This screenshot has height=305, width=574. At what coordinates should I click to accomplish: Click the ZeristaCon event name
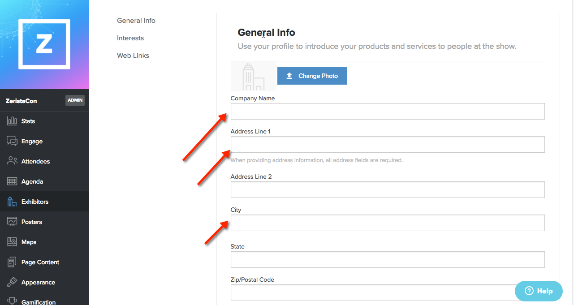21,101
